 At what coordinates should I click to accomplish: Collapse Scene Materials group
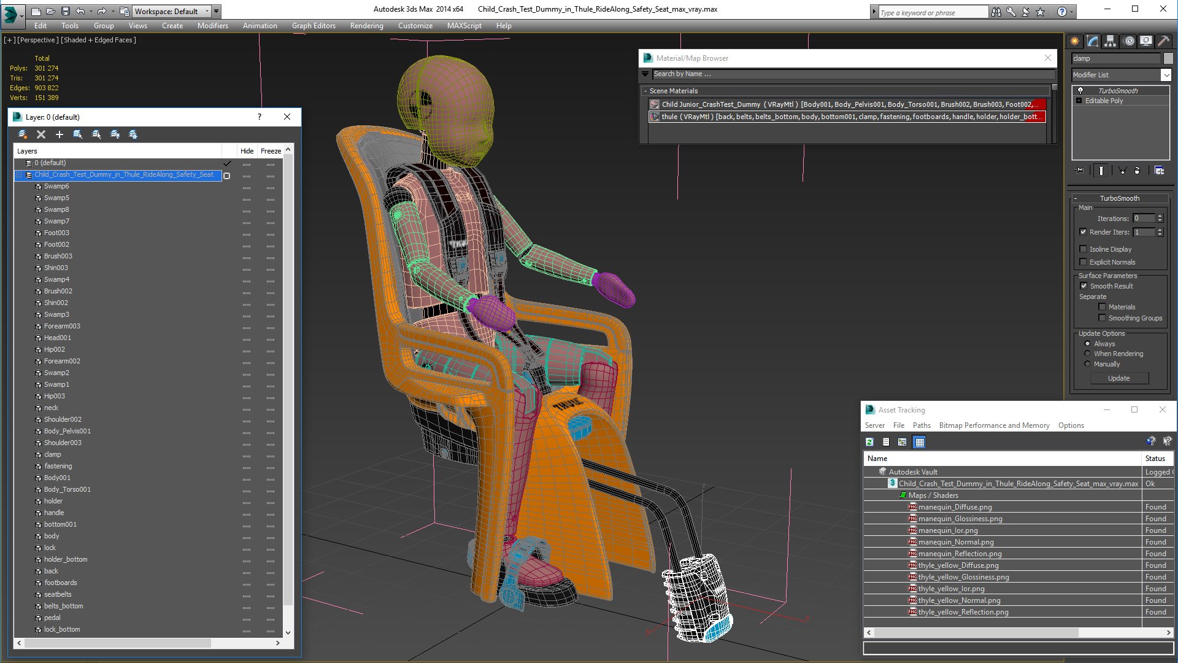(645, 91)
